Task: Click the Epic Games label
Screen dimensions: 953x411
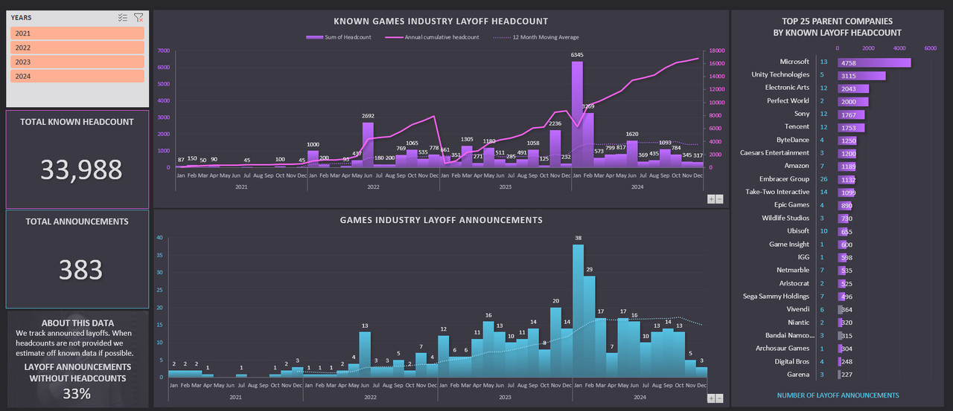Action: point(791,205)
